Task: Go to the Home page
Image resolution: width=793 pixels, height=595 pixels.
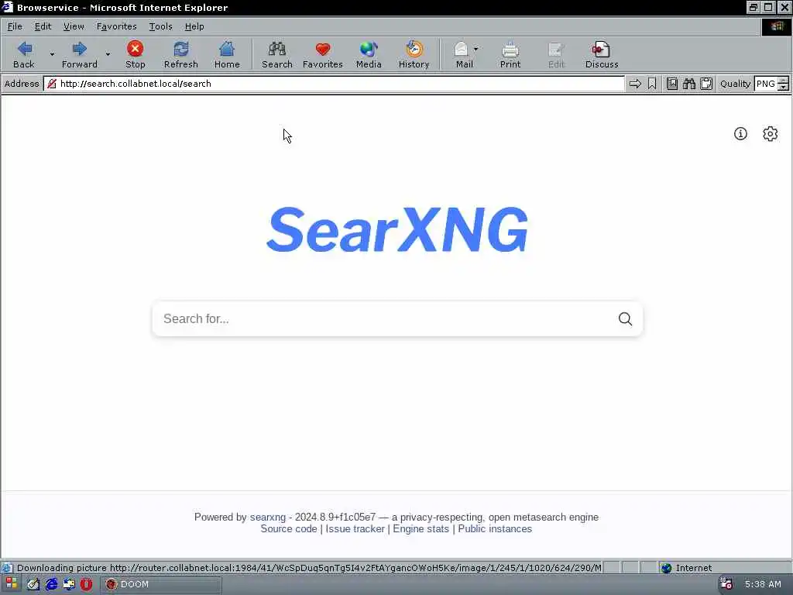Action: pos(227,55)
